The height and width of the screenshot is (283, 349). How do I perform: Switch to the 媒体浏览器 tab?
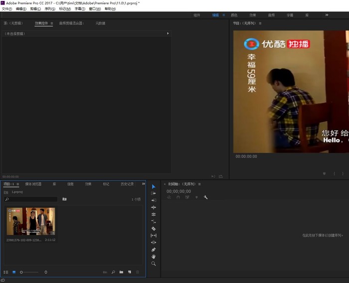point(33,184)
